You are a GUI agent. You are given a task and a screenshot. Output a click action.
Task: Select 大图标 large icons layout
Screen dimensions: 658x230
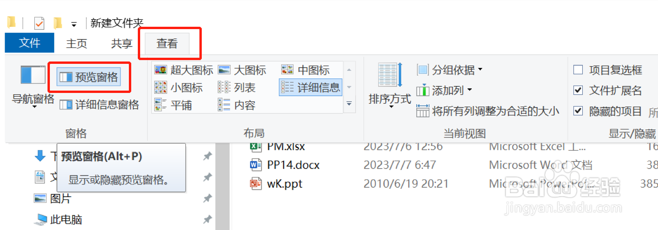tap(242, 70)
